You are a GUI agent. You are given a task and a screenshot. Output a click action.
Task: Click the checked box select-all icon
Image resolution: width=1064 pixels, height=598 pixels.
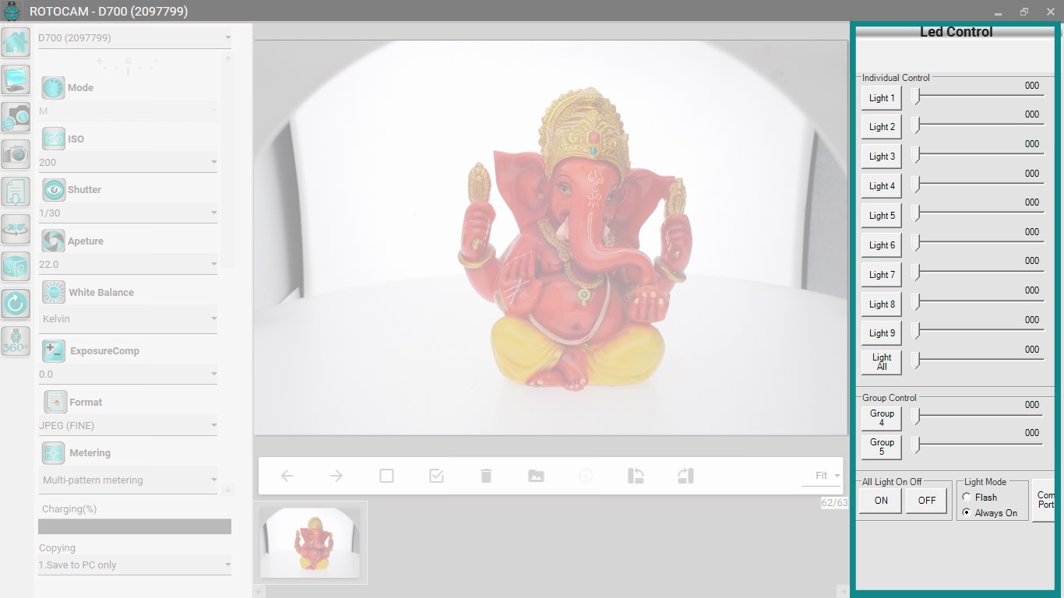[436, 476]
